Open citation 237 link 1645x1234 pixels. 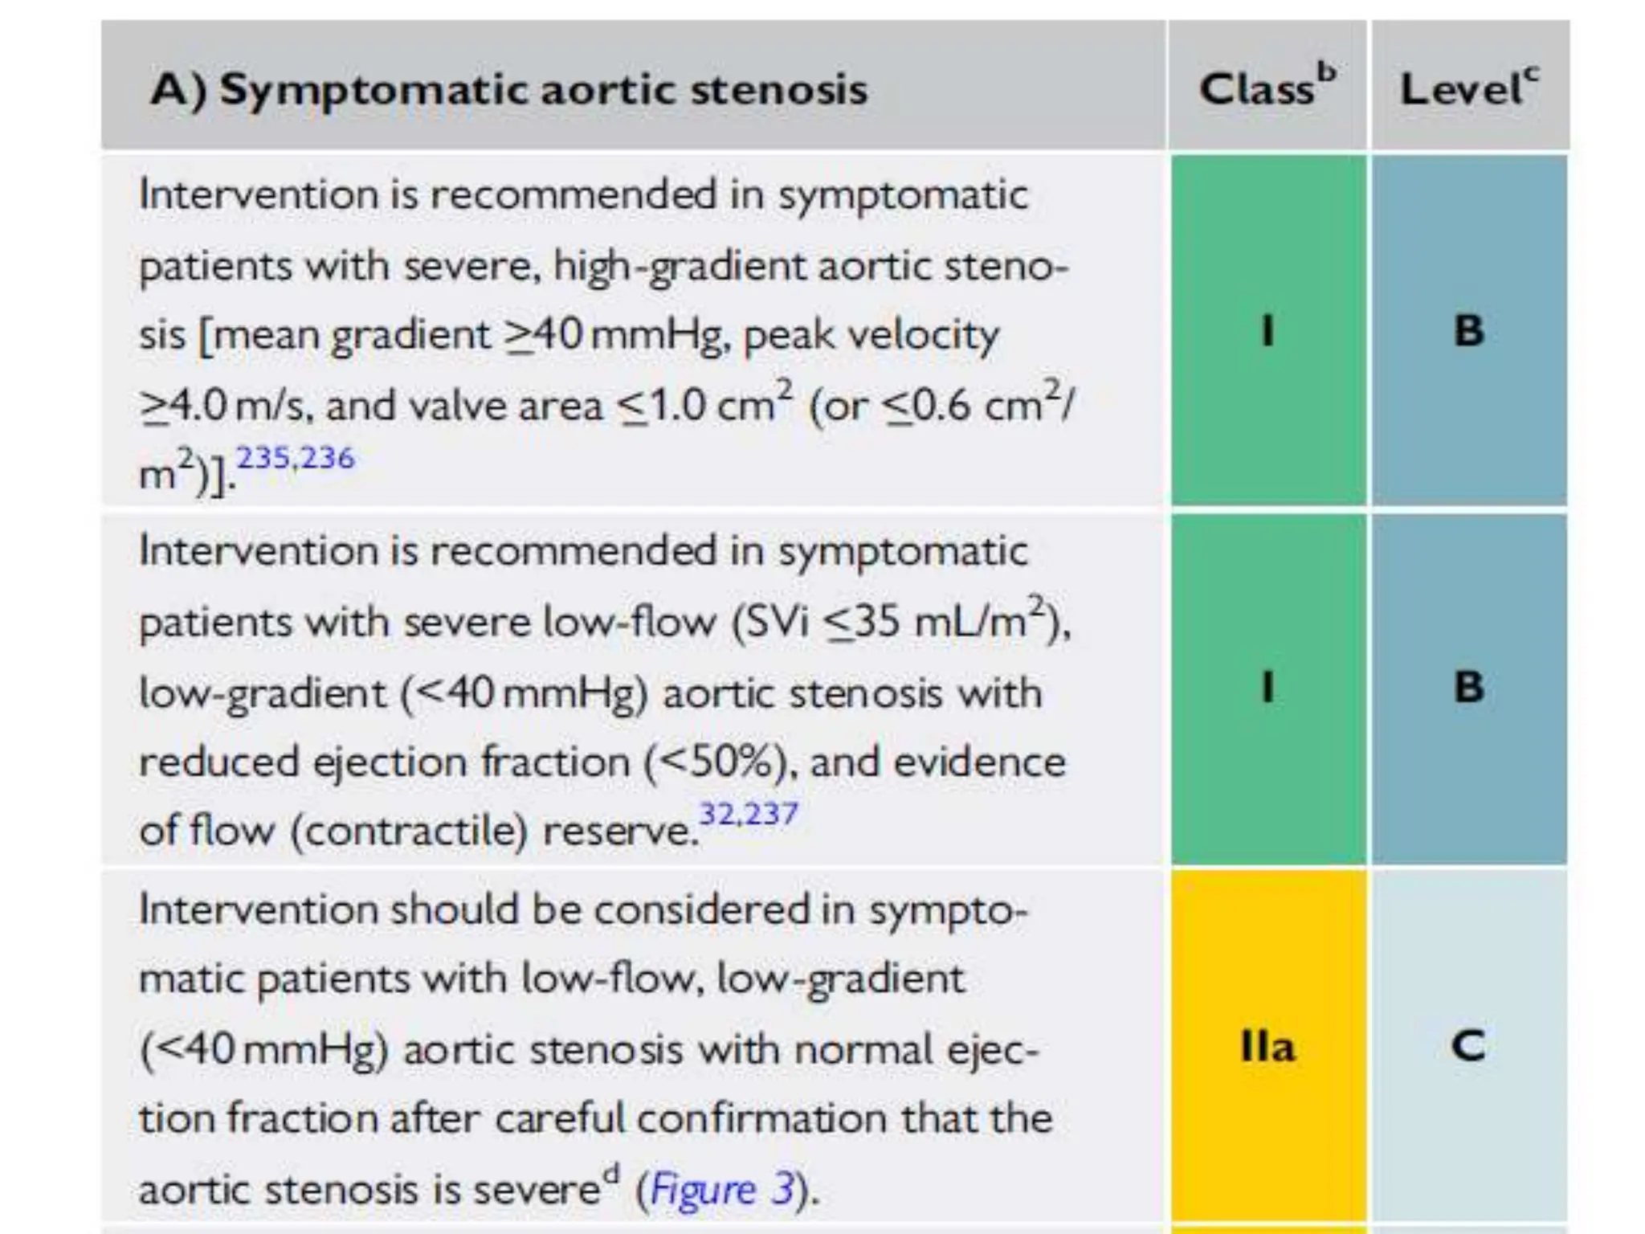pos(771,814)
